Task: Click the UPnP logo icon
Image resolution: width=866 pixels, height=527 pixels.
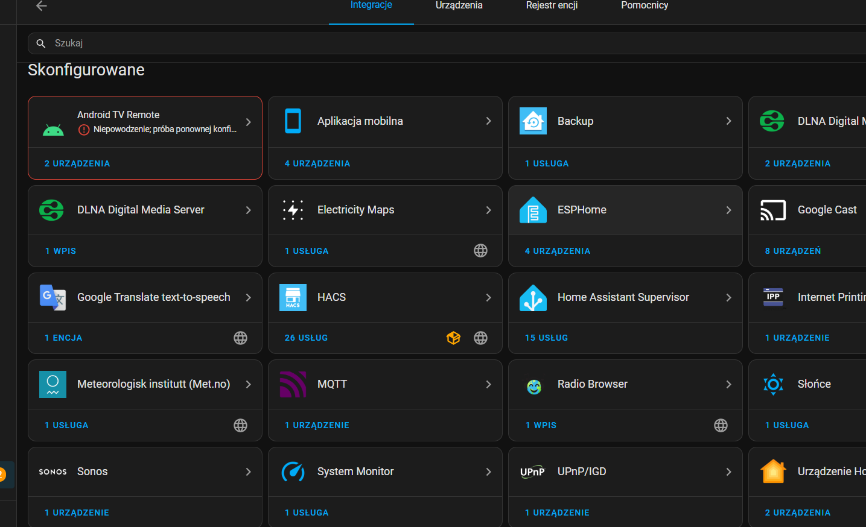Action: pos(532,472)
